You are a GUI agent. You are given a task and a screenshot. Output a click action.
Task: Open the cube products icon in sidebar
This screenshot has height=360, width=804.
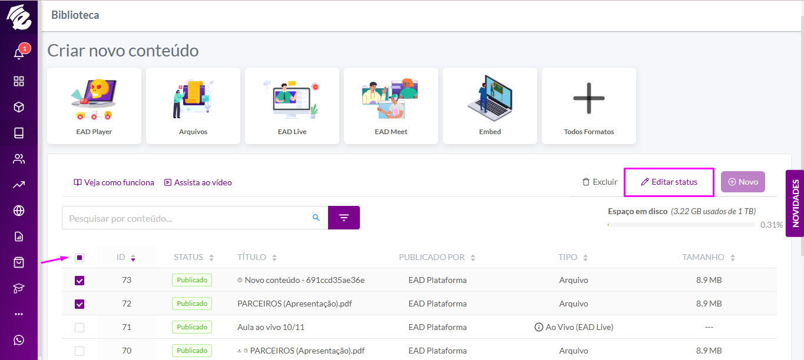click(x=19, y=107)
